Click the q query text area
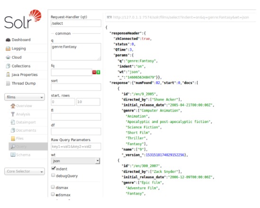260x208 pixels. click(x=76, y=52)
